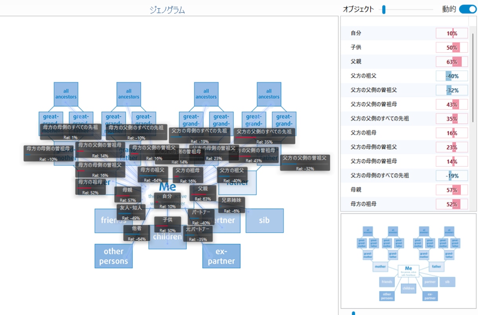
Task: Click the ジェノグラム panel title
Action: (167, 10)
